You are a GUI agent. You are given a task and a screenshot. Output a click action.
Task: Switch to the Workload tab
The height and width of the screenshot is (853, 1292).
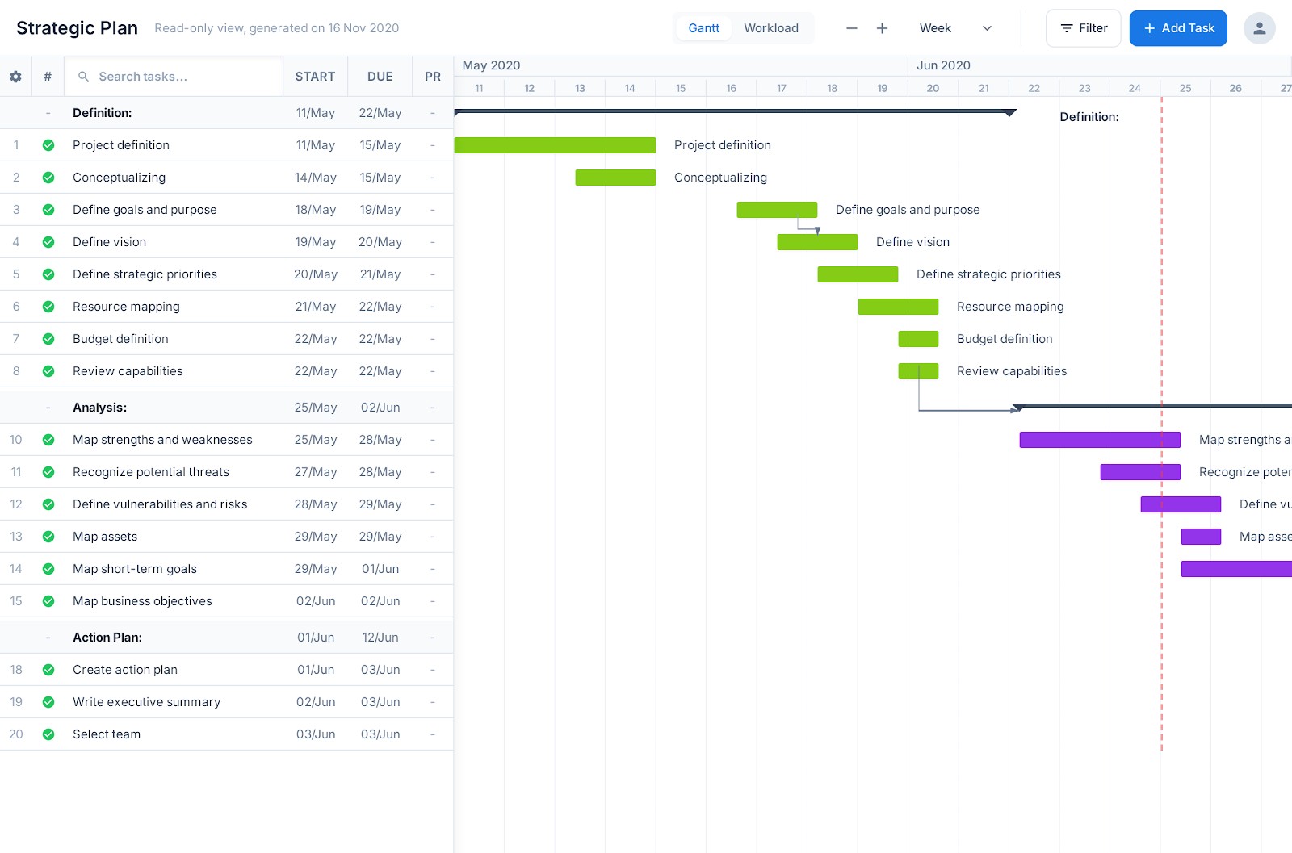[770, 27]
